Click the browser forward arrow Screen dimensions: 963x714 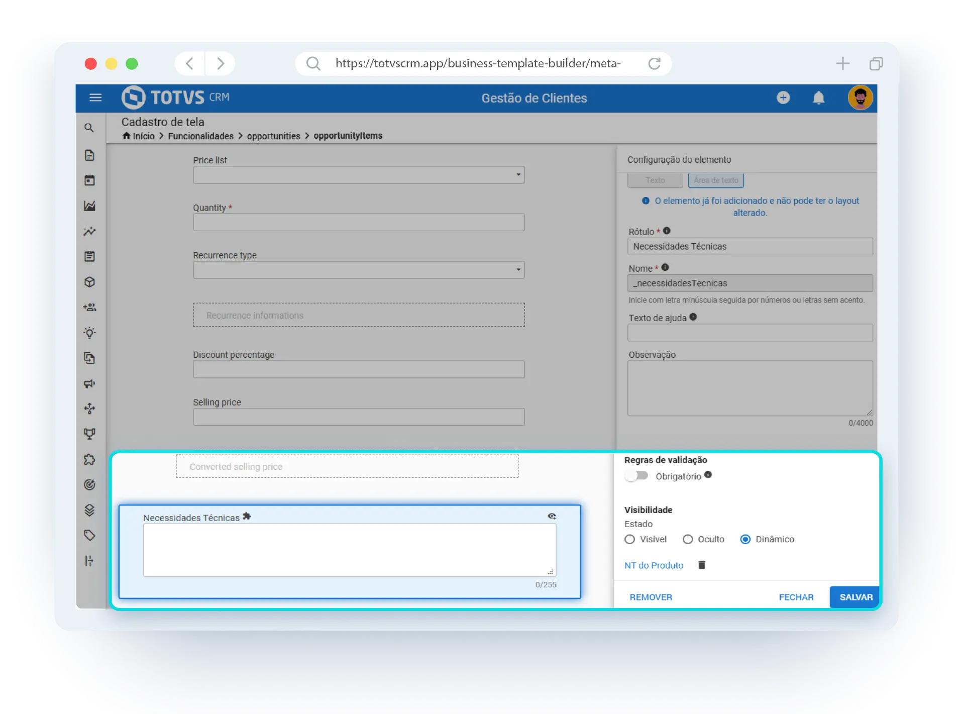click(220, 64)
